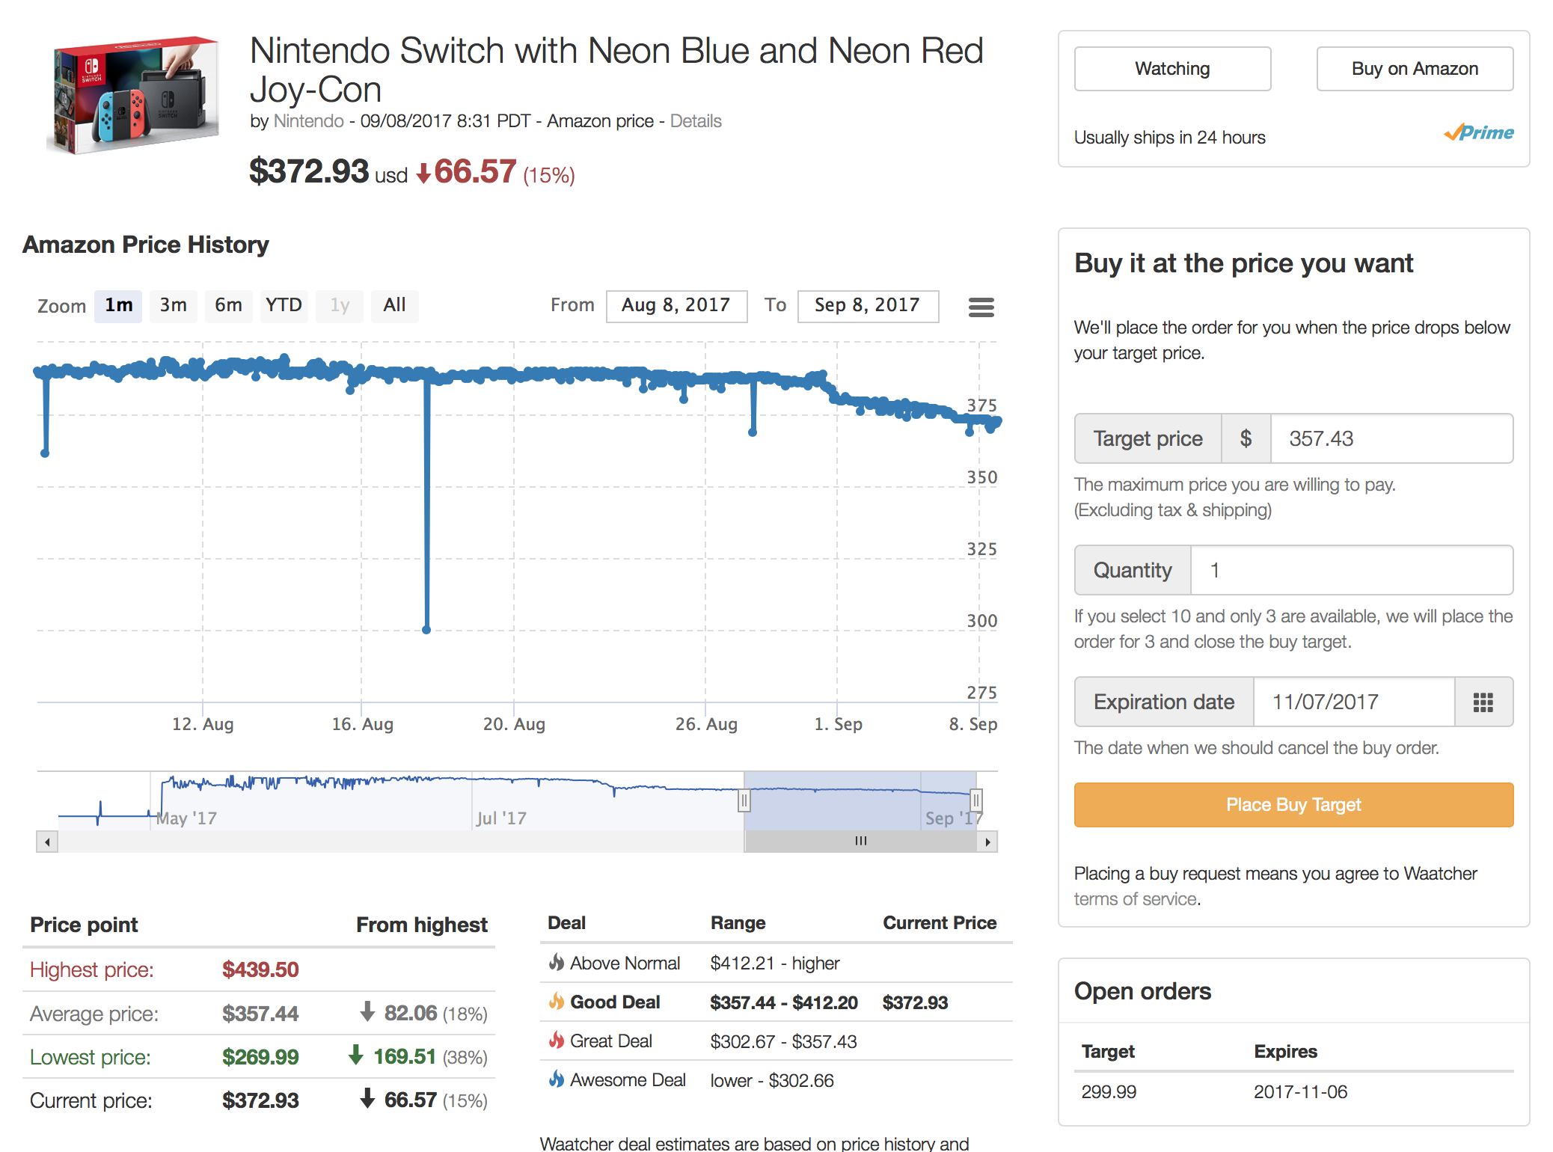Screen dimensions: 1553x1152
Task: Select the YTD zoom range
Action: point(284,305)
